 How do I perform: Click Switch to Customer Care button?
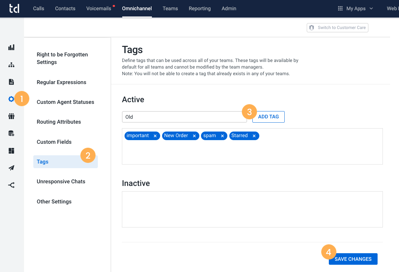click(337, 28)
